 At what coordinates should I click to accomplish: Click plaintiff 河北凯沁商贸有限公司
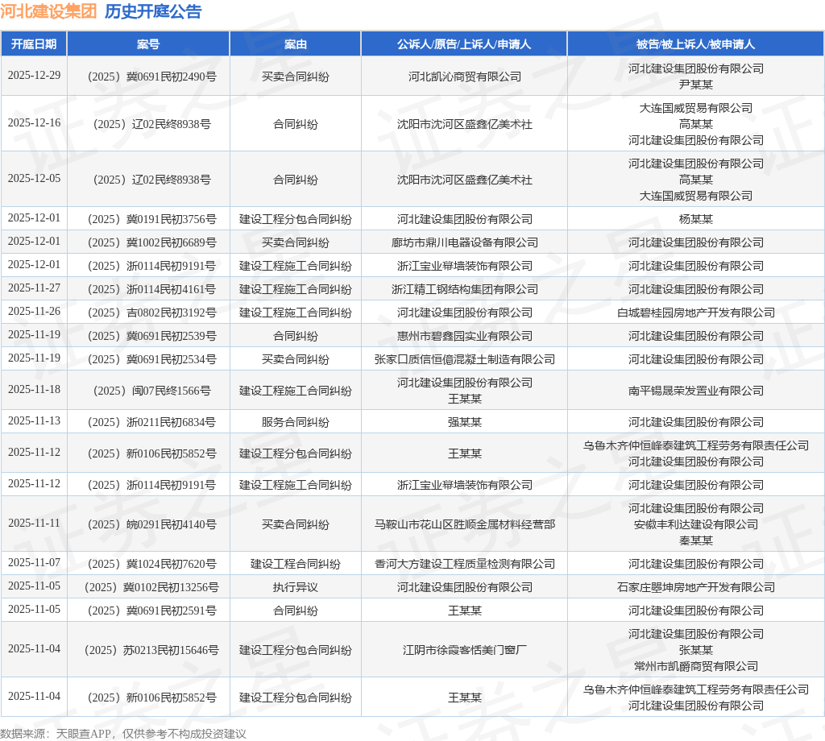point(465,77)
